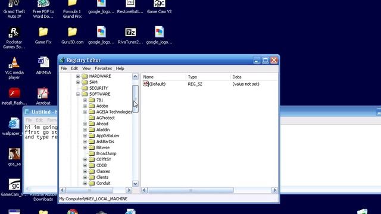
Task: Expand the CDDB key
Action: [85, 165]
